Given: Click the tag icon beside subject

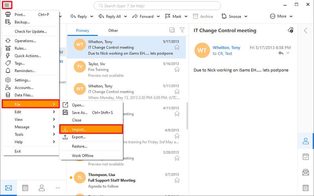Looking at the screenshot, I should point(290,30).
